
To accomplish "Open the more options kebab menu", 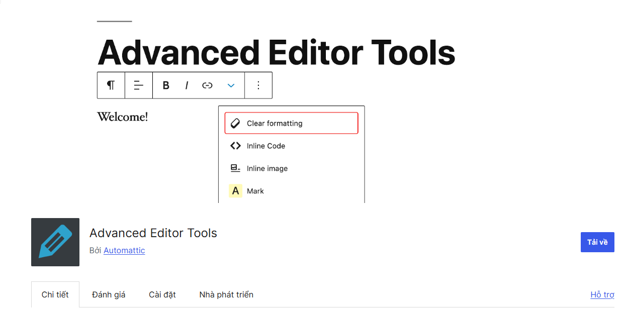I will click(x=258, y=85).
